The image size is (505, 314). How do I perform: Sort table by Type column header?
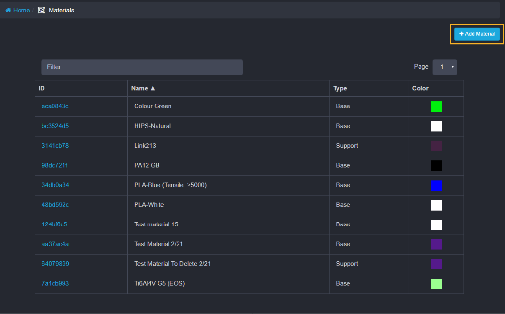340,88
